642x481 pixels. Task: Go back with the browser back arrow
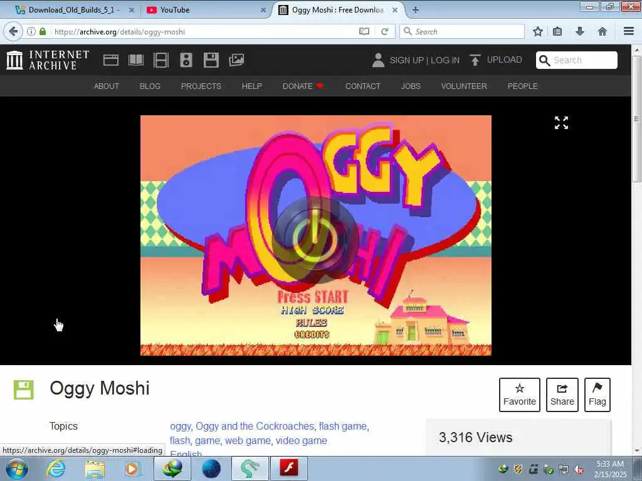pos(13,31)
